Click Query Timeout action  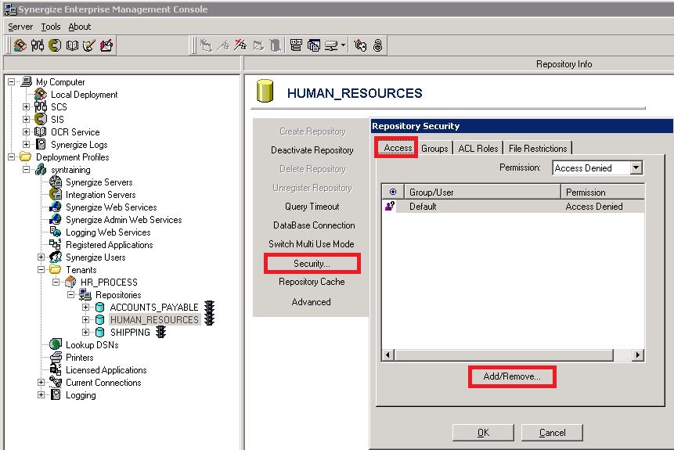click(x=312, y=207)
